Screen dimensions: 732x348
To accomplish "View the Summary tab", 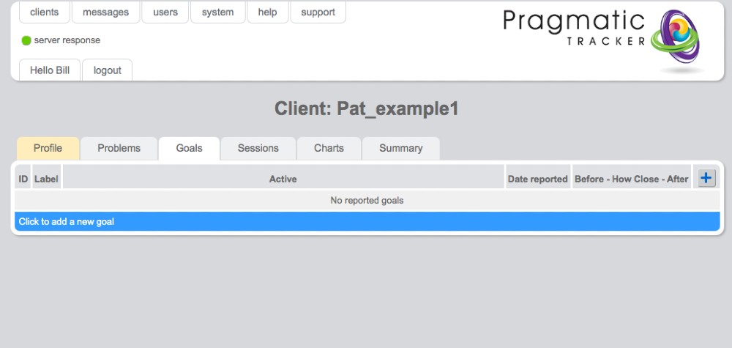I will (x=400, y=148).
